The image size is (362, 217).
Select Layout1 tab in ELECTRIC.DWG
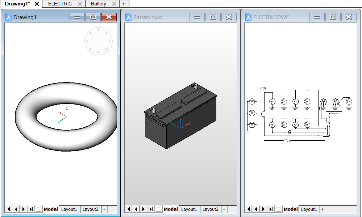pyautogui.click(x=309, y=209)
